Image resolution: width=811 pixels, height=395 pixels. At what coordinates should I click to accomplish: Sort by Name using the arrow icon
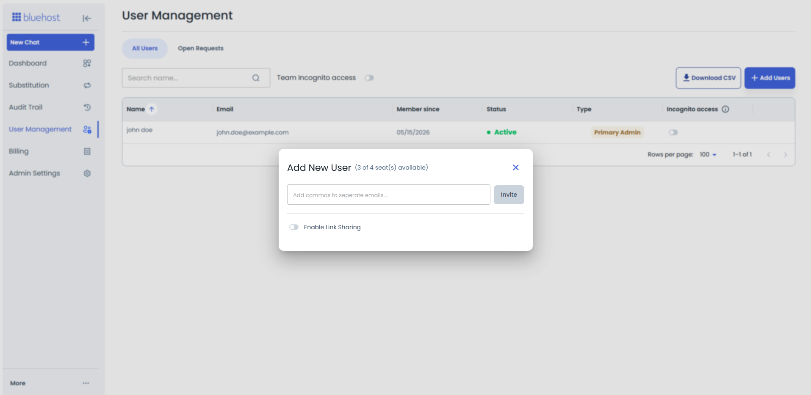click(x=152, y=109)
